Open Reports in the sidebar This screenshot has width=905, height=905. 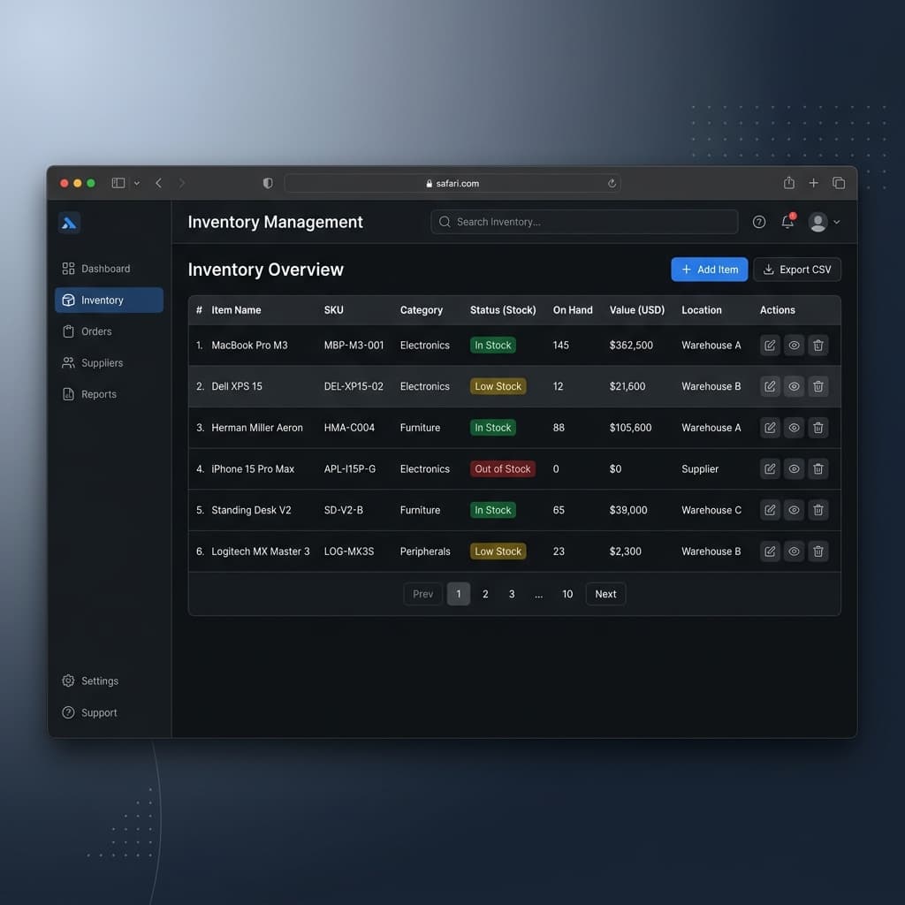click(109, 394)
